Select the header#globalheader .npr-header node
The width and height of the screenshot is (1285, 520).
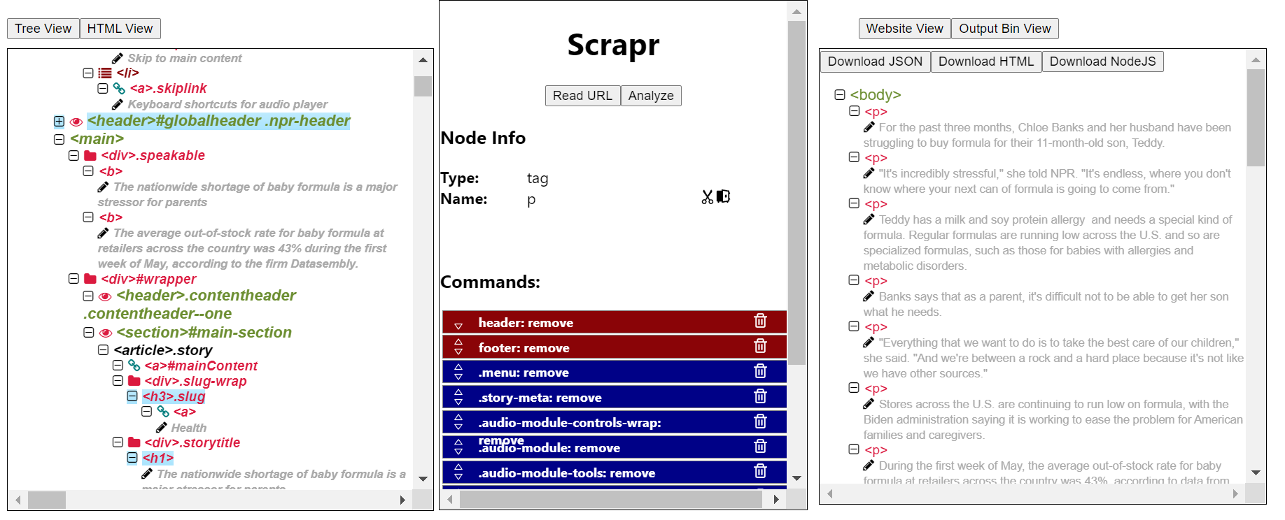(x=218, y=121)
